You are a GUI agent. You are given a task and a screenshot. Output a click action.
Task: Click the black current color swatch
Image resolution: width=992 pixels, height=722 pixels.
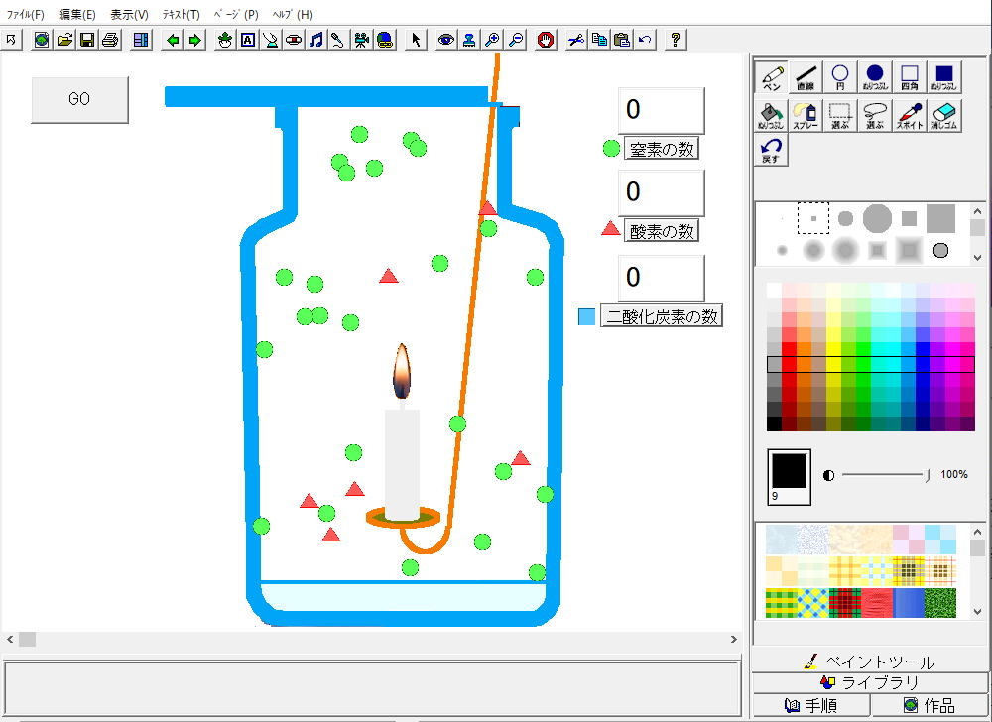coord(789,474)
